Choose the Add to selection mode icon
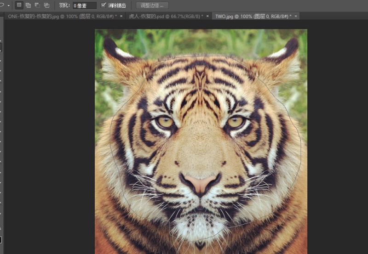368x254 pixels. [28, 5]
